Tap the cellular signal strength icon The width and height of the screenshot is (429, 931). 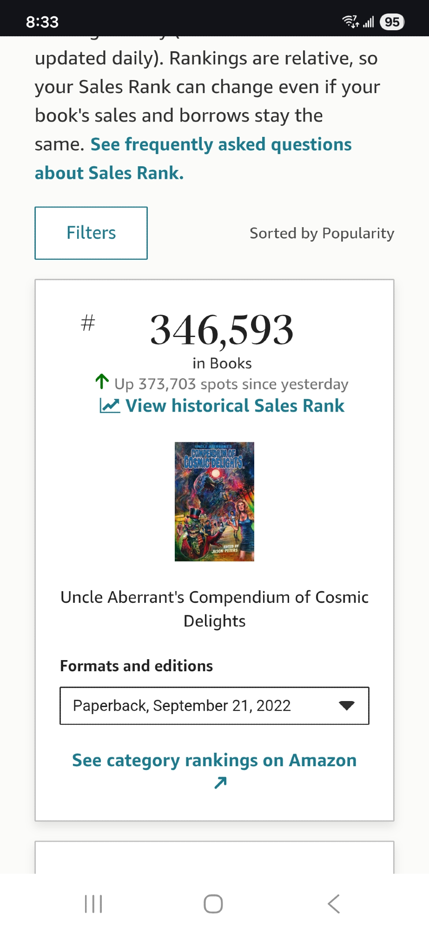click(369, 22)
